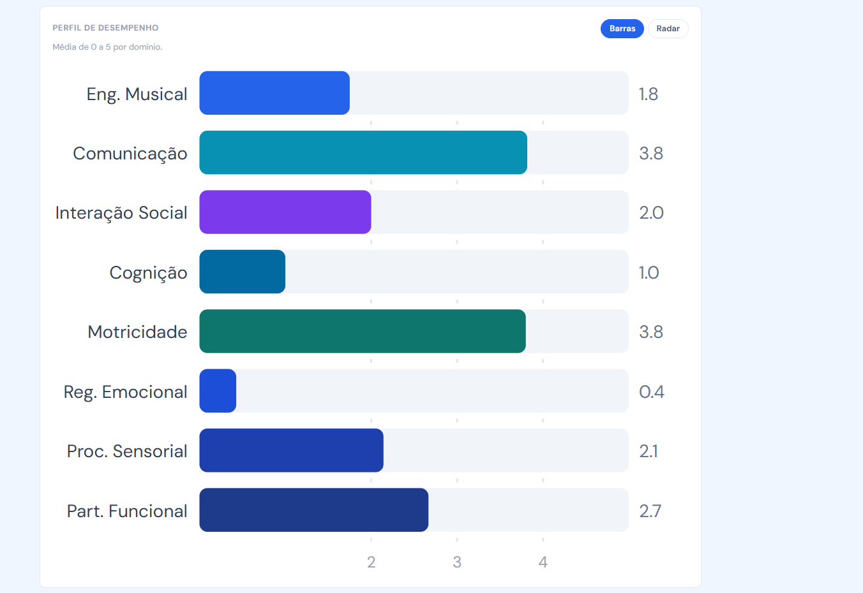
Task: Click the 0.4 score value
Action: (x=652, y=392)
